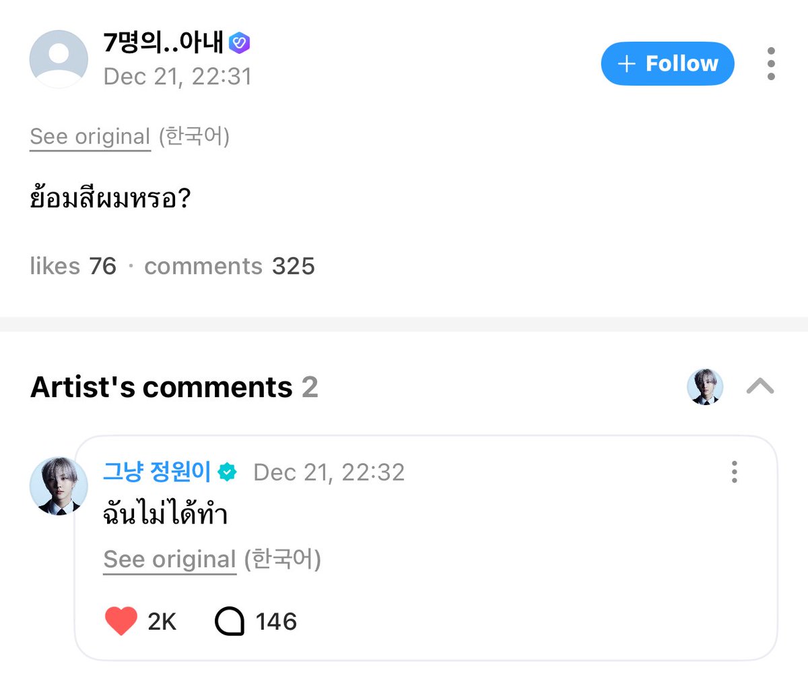Click the small artist avatar beside the chevron
This screenshot has width=808, height=675.
tap(704, 386)
